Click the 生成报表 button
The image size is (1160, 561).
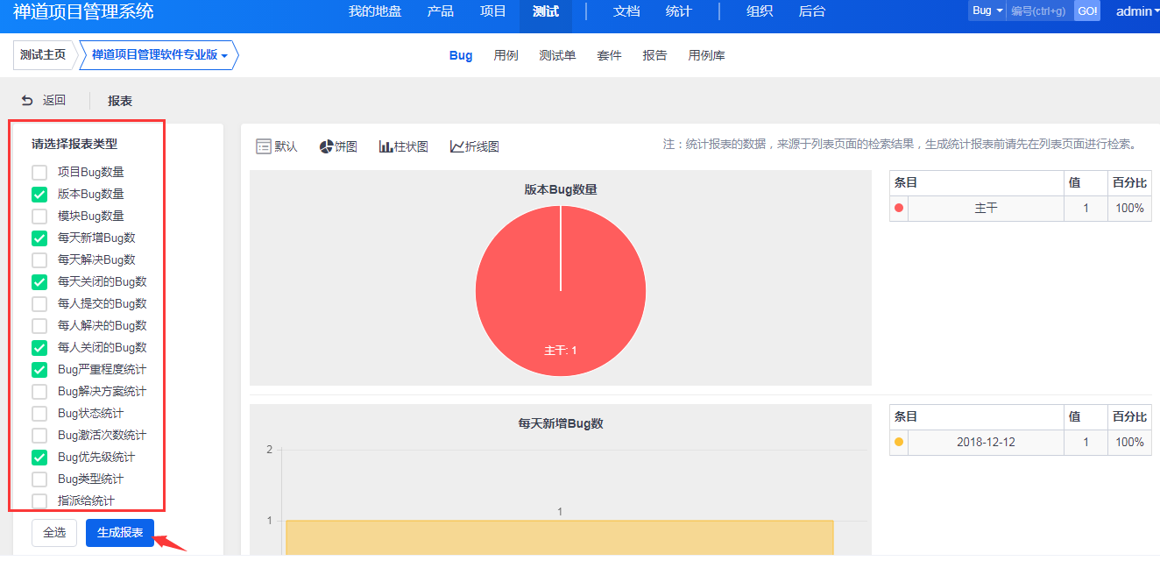[120, 533]
